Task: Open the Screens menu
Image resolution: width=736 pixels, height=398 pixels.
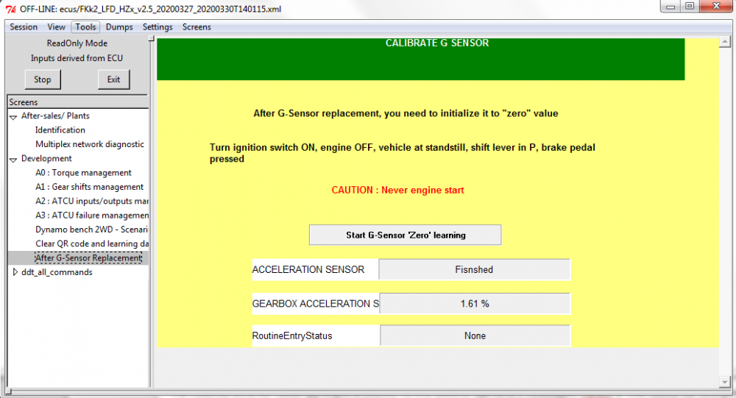Action: click(197, 27)
